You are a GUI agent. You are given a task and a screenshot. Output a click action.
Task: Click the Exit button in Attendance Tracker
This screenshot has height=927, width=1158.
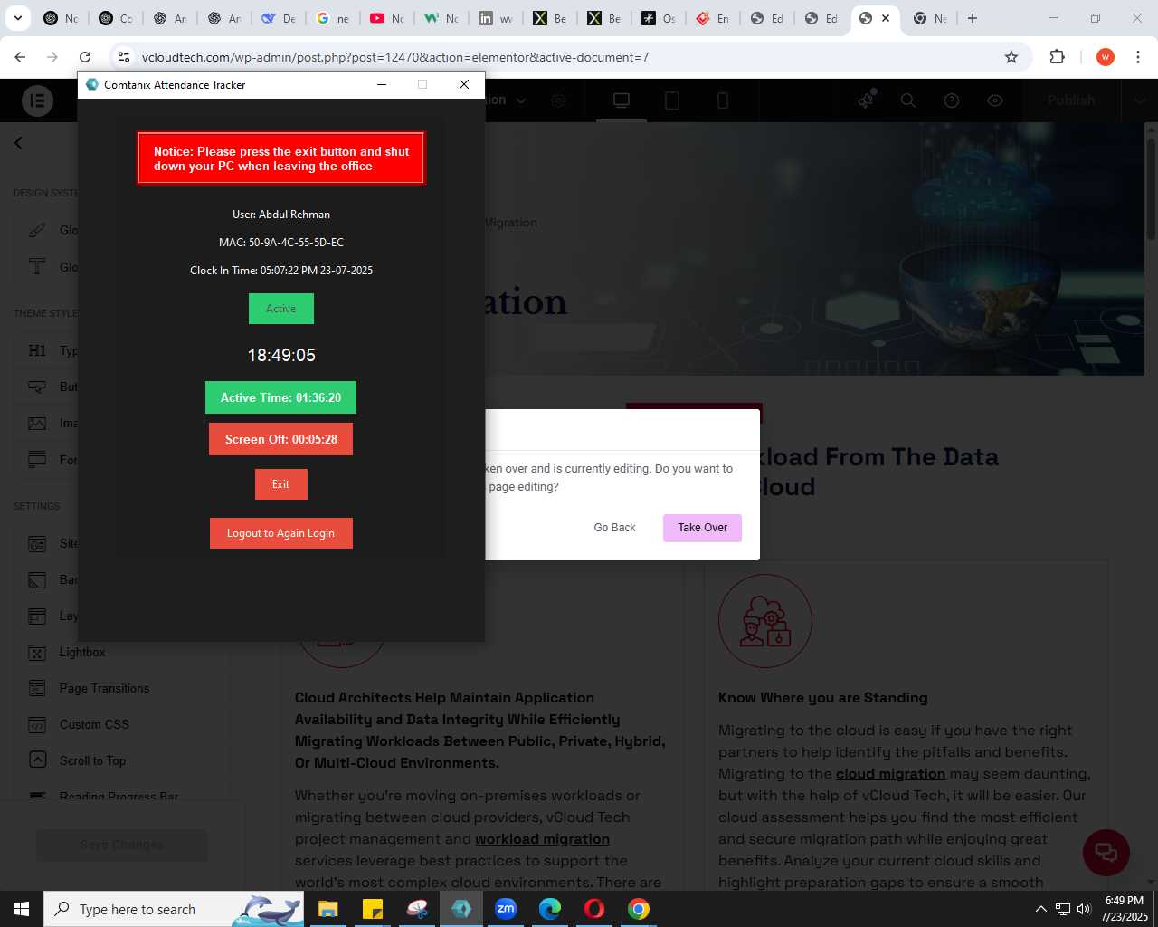(280, 484)
